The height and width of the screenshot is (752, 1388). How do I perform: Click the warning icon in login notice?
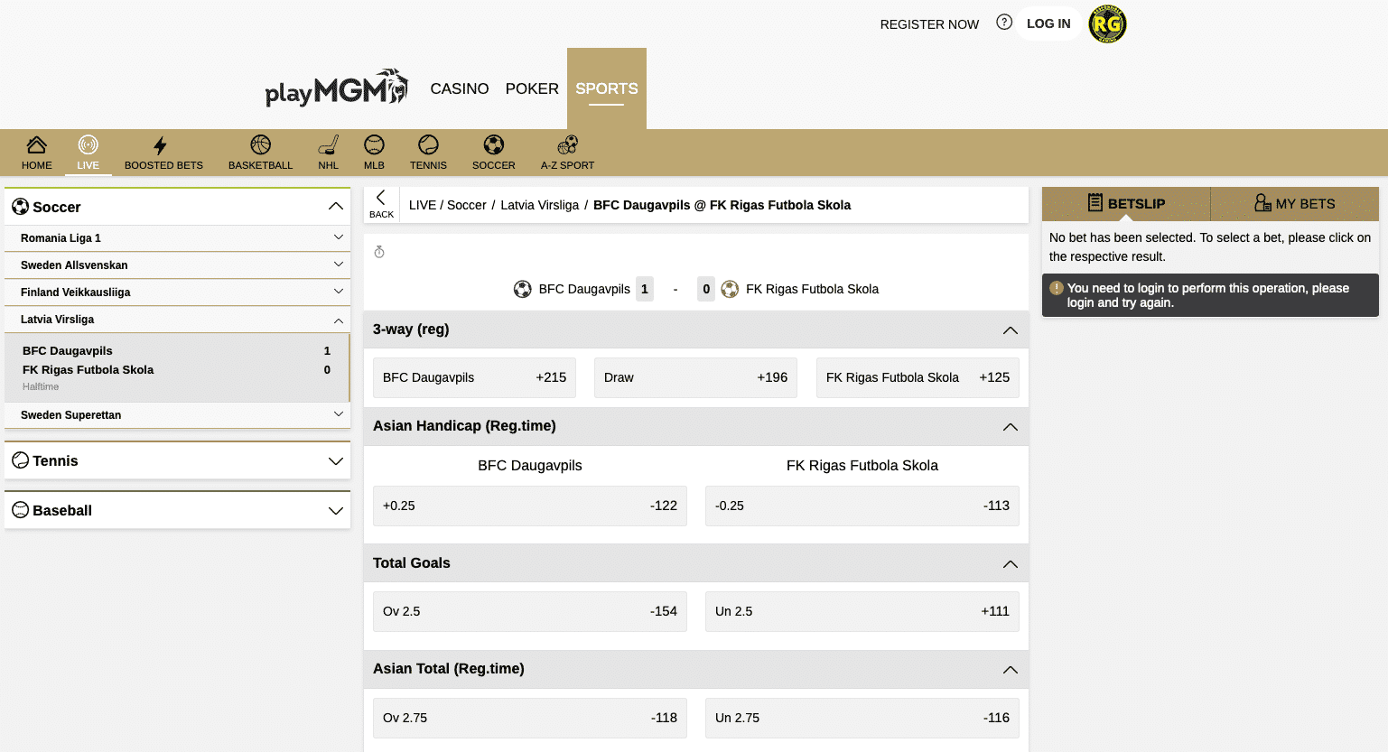coord(1057,288)
